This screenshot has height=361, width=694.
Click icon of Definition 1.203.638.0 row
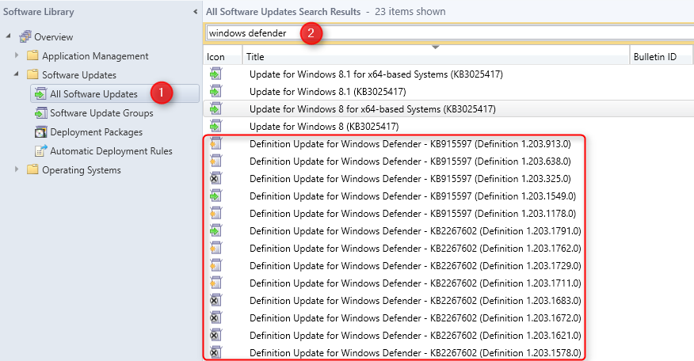tap(215, 161)
